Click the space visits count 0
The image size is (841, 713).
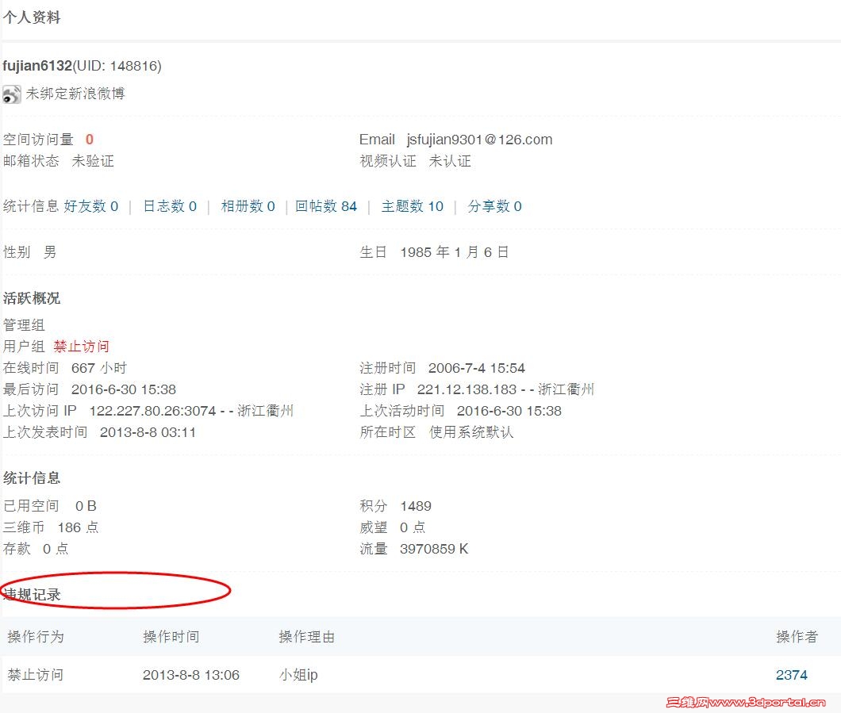(89, 139)
